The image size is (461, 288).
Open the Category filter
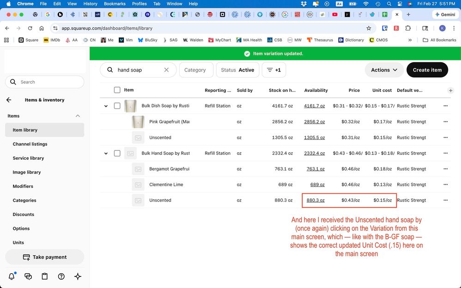(x=196, y=70)
